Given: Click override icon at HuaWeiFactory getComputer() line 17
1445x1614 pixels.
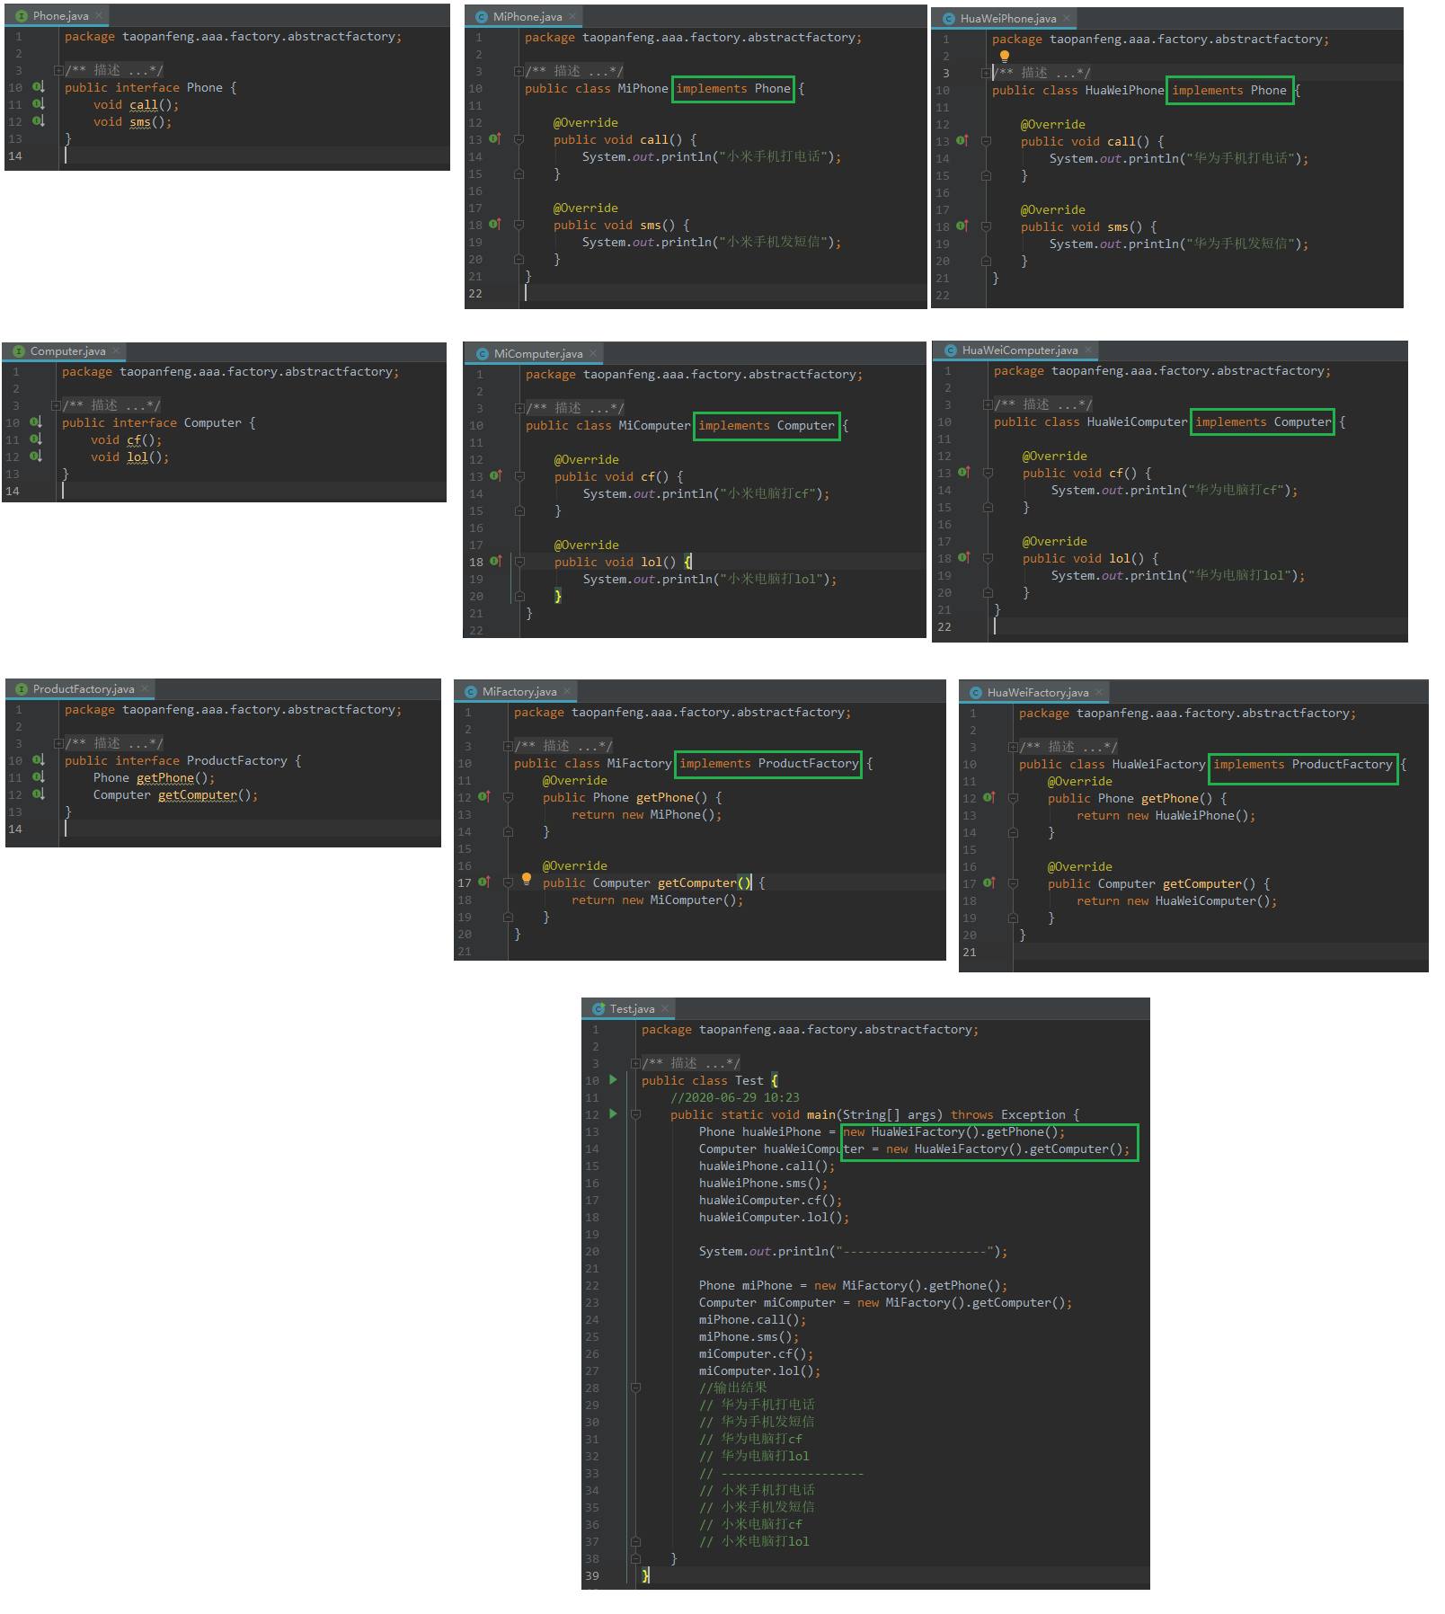Looking at the screenshot, I should [989, 883].
